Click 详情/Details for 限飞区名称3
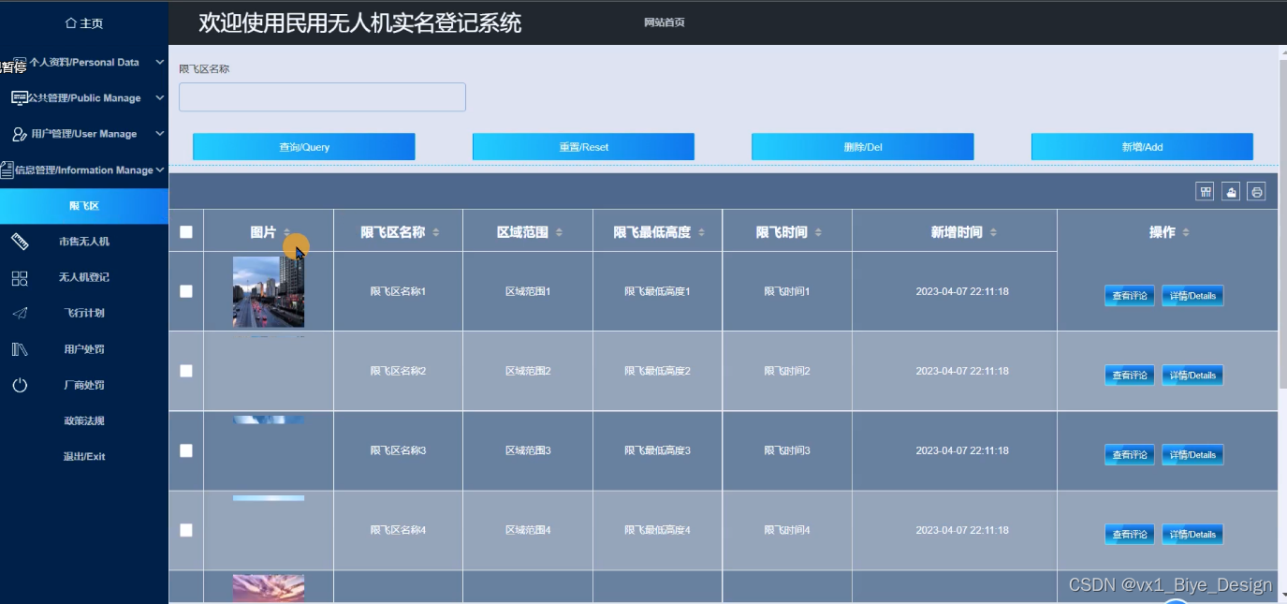This screenshot has height=604, width=1287. (x=1192, y=455)
